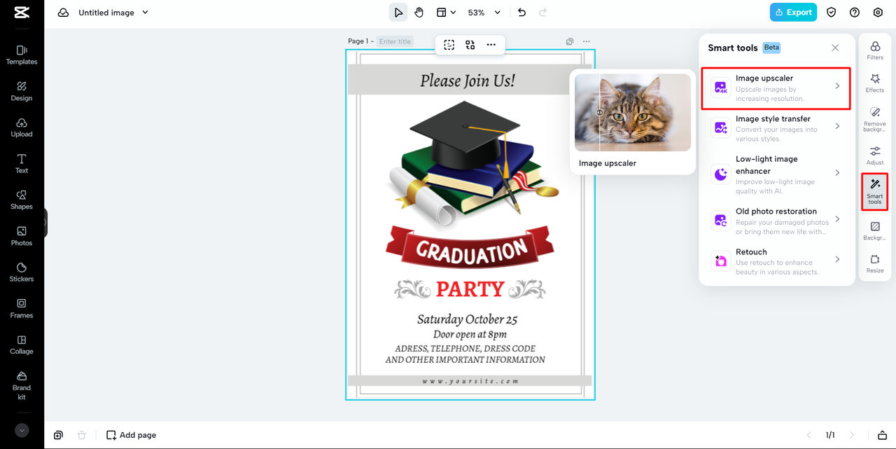Activate the Select pointer tool

[x=398, y=13]
